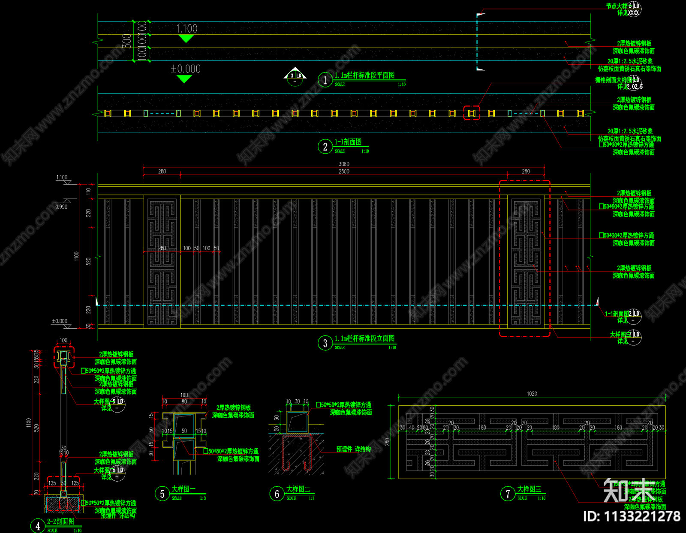Click the '1-1剖面图' 2 LD callout beside elevation

[x=634, y=317]
